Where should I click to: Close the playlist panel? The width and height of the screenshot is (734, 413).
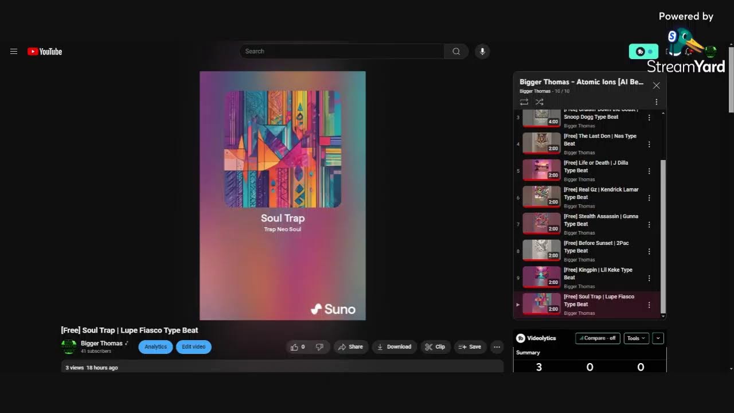coord(657,85)
